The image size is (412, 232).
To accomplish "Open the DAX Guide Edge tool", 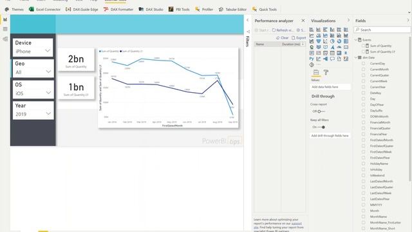I will pyautogui.click(x=82, y=9).
